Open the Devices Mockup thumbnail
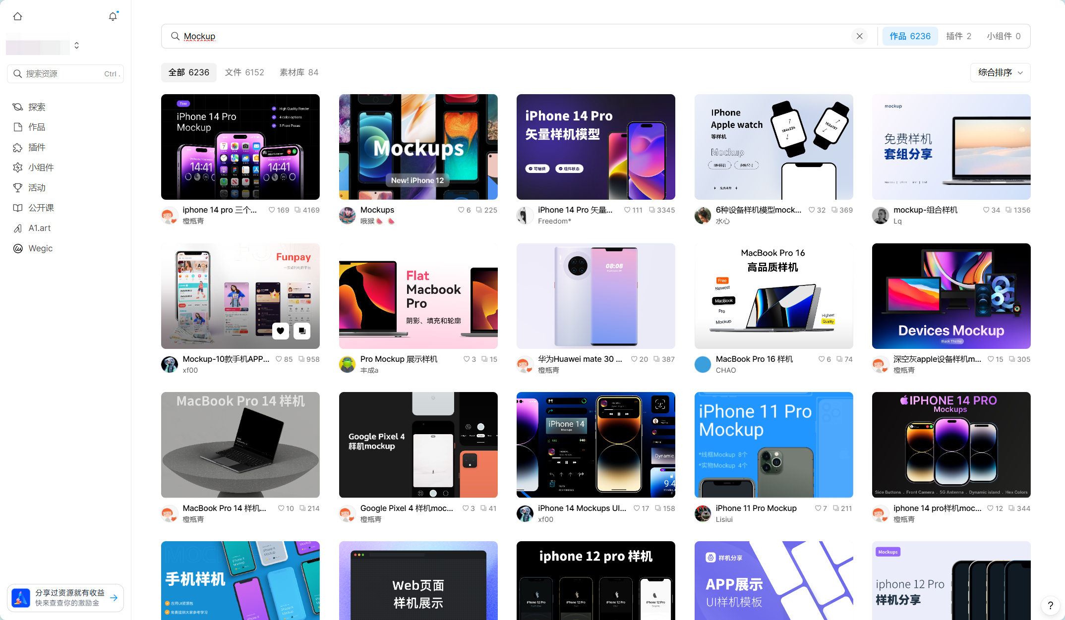 tap(951, 296)
